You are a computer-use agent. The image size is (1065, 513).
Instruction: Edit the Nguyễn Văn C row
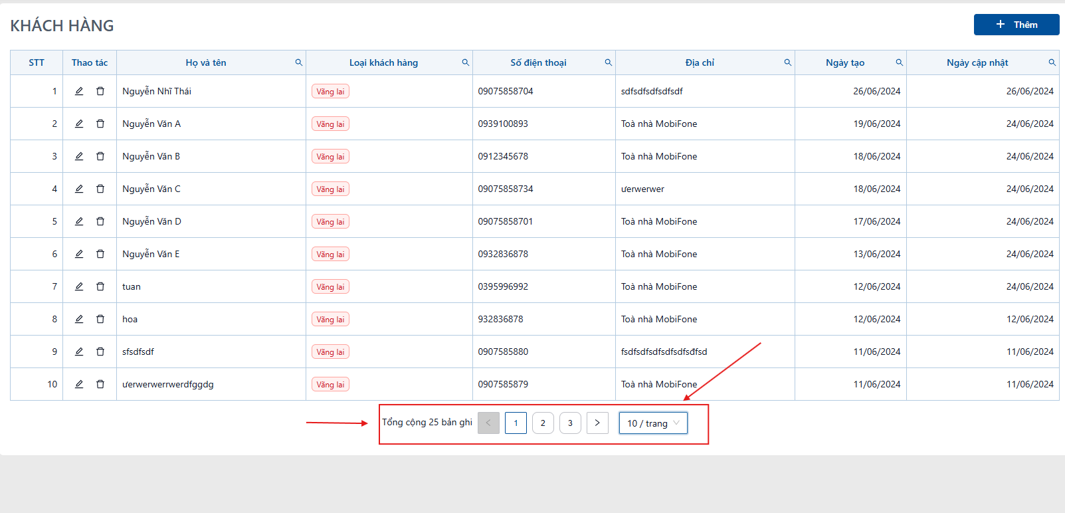[x=79, y=189]
